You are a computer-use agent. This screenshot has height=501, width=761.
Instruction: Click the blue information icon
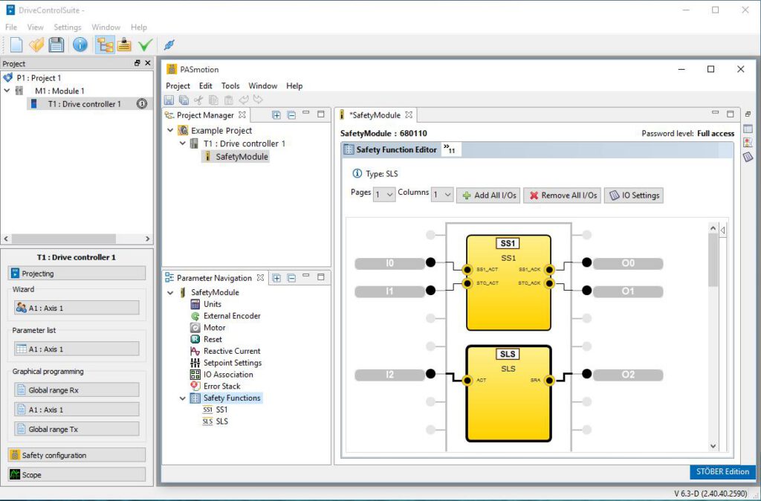80,45
